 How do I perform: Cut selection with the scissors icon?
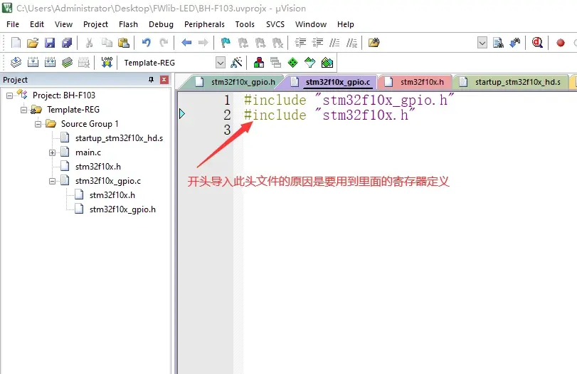(89, 43)
